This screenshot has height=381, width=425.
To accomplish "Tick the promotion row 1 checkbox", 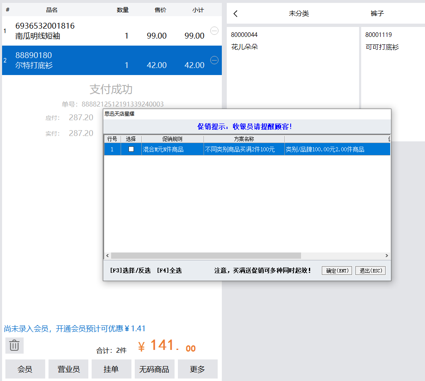I will [x=131, y=149].
